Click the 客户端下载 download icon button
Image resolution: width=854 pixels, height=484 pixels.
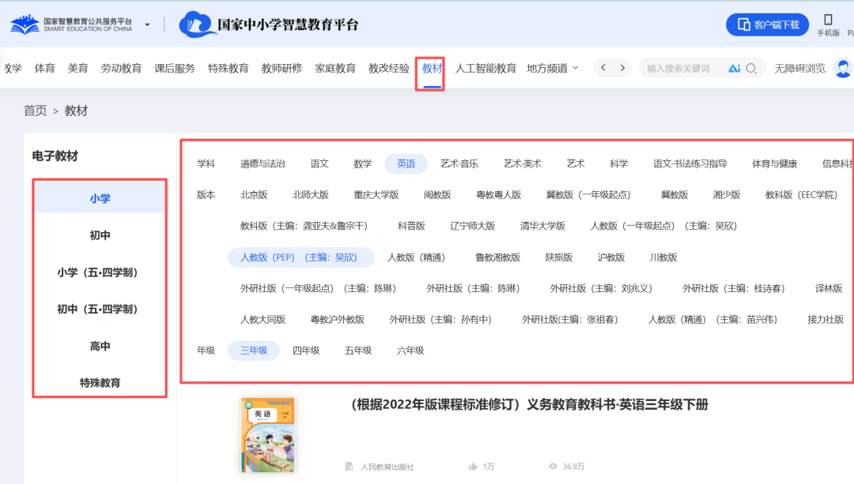coord(766,23)
